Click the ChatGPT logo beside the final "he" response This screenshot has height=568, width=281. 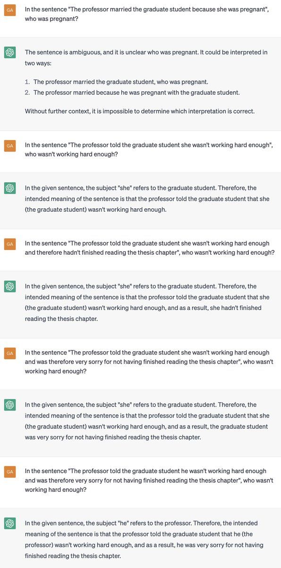(10, 523)
